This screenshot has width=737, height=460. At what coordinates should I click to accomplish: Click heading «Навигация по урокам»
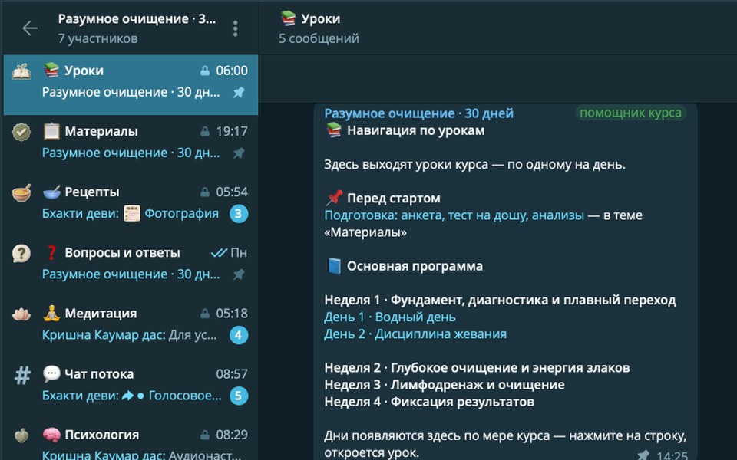point(416,130)
